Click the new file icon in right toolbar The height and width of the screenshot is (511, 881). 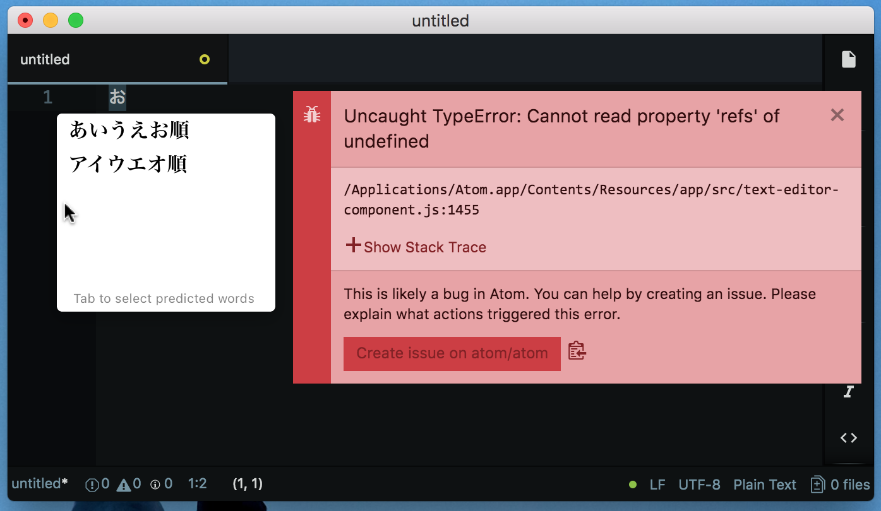coord(849,59)
